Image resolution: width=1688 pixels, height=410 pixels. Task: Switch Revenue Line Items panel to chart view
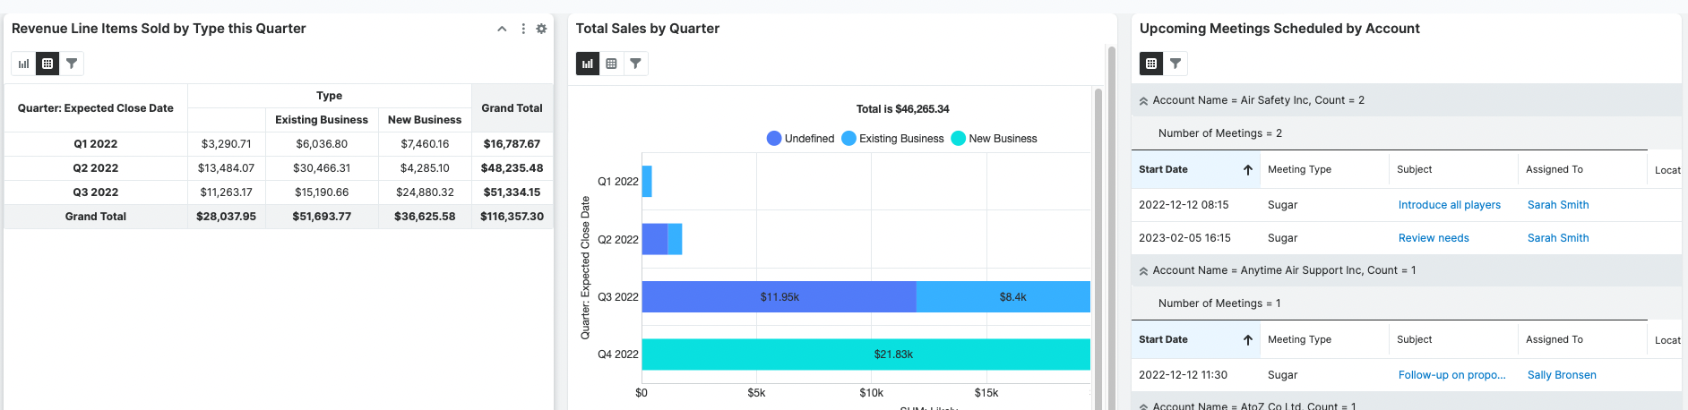(x=23, y=64)
